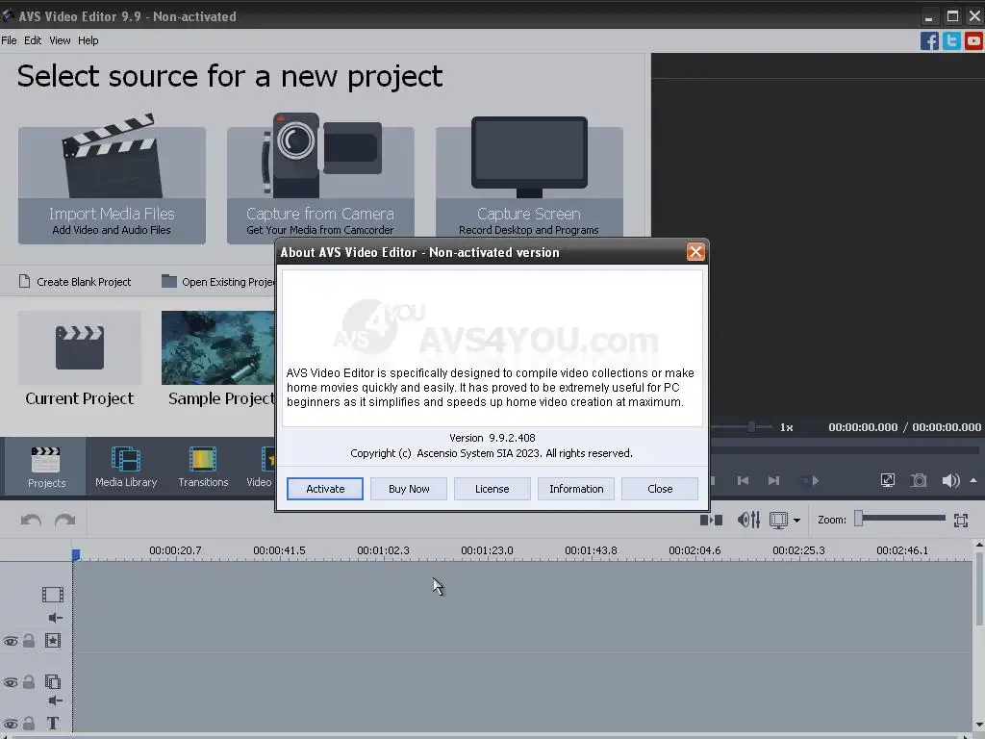Click the next frame playback button
The height and width of the screenshot is (739, 985).
pyautogui.click(x=774, y=481)
